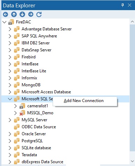Click the PostgreSQL database icon
Image resolution: width=135 pixels, height=166 pixels.
click(17, 141)
